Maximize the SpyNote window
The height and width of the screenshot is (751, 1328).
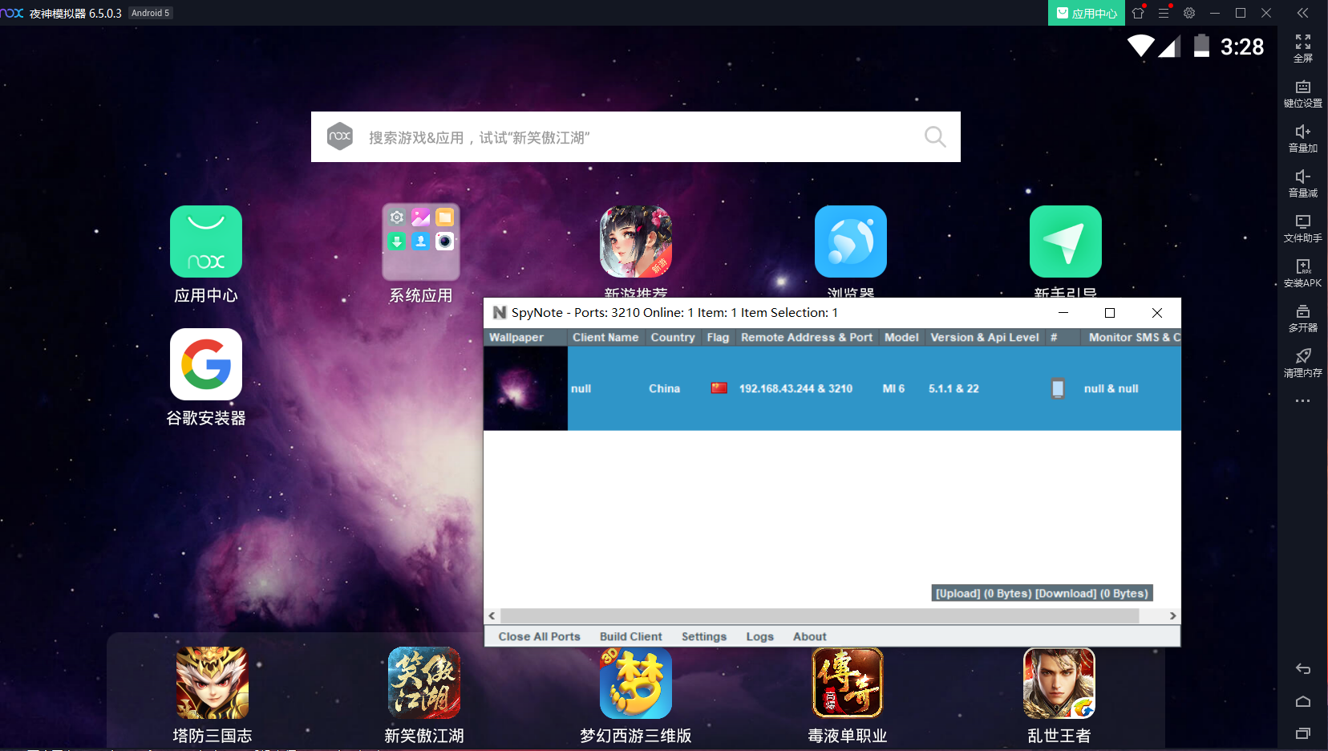1110,313
